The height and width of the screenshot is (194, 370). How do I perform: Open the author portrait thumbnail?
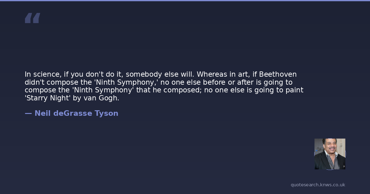coord(330,154)
